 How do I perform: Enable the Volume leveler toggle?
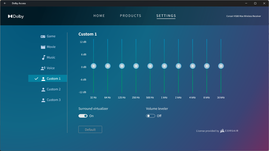151,116
